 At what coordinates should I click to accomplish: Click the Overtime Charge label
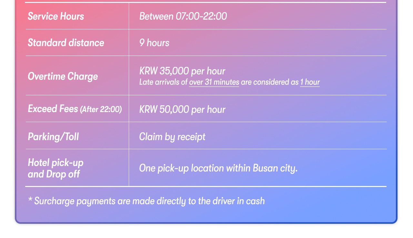tap(63, 76)
